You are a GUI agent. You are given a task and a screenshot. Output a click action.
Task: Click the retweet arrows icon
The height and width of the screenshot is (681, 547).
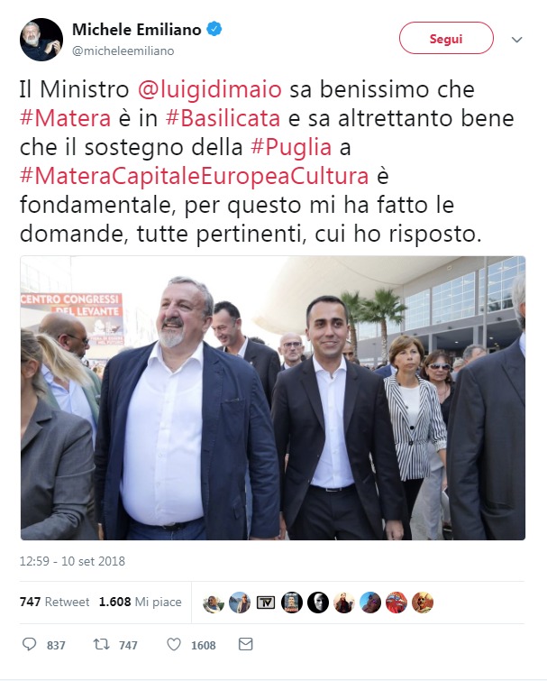102,644
